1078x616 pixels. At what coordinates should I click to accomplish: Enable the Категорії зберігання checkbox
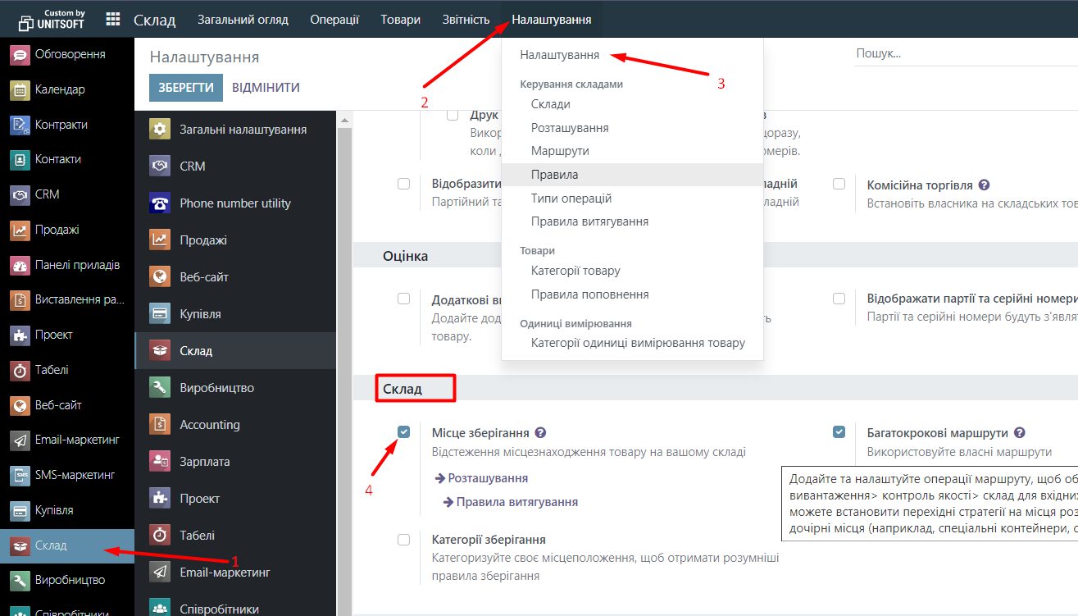pos(403,540)
